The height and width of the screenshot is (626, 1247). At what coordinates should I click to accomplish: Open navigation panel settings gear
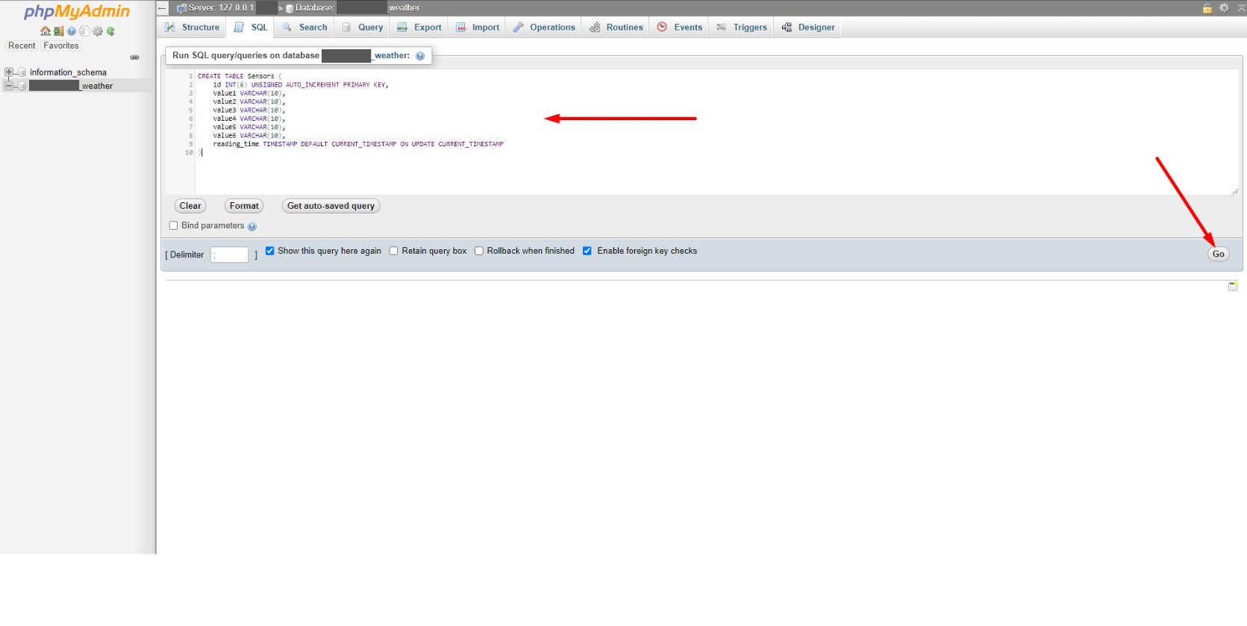pyautogui.click(x=98, y=31)
